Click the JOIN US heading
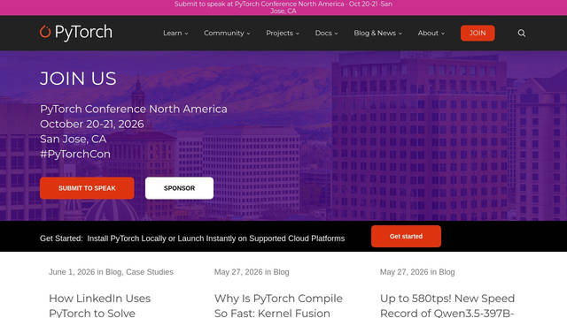This screenshot has width=567, height=318. (78, 79)
